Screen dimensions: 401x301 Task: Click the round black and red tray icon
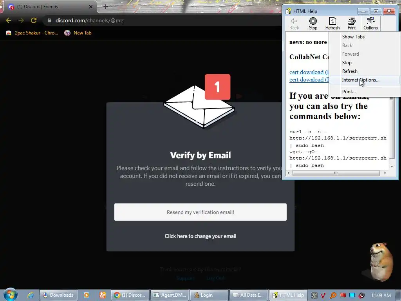click(361, 296)
